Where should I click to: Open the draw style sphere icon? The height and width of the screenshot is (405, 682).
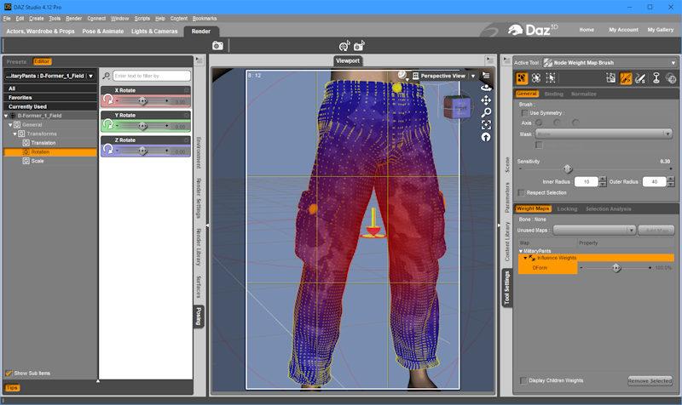(x=402, y=76)
